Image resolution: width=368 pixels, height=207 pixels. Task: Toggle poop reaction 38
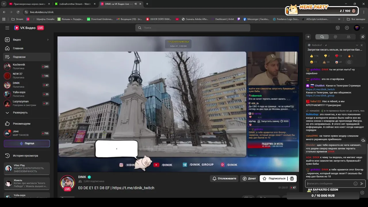(x=326, y=62)
